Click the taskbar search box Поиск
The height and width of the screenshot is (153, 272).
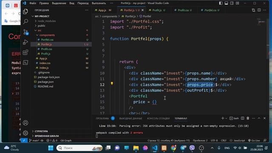point(79,148)
